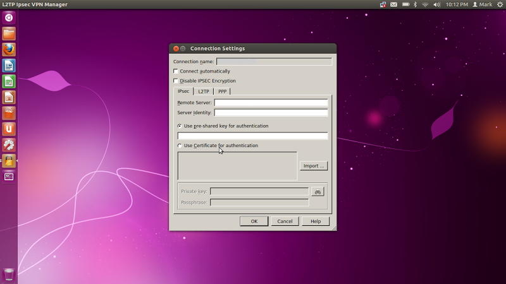This screenshot has width=506, height=284.
Task: Open the session power gear menu
Action: click(x=500, y=4)
